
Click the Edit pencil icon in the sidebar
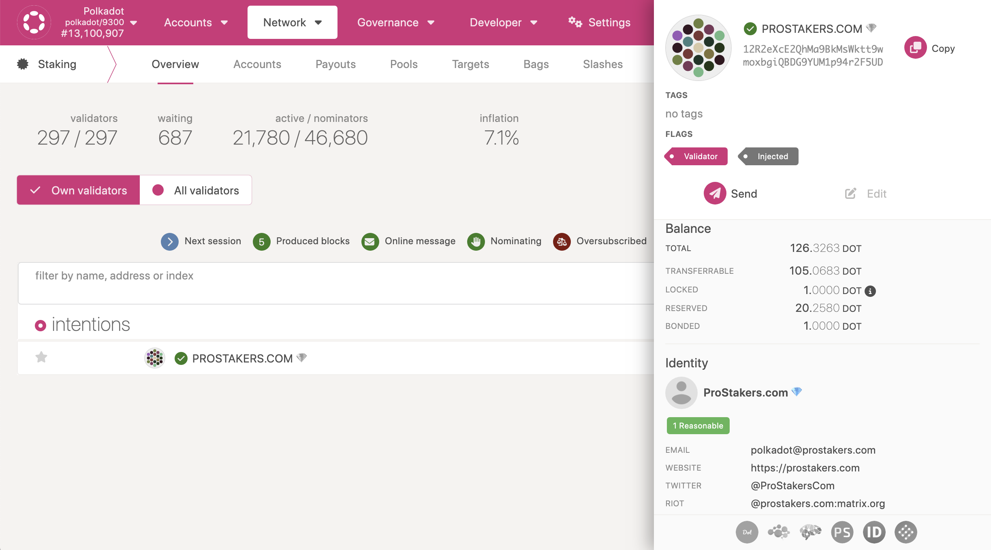tap(850, 194)
